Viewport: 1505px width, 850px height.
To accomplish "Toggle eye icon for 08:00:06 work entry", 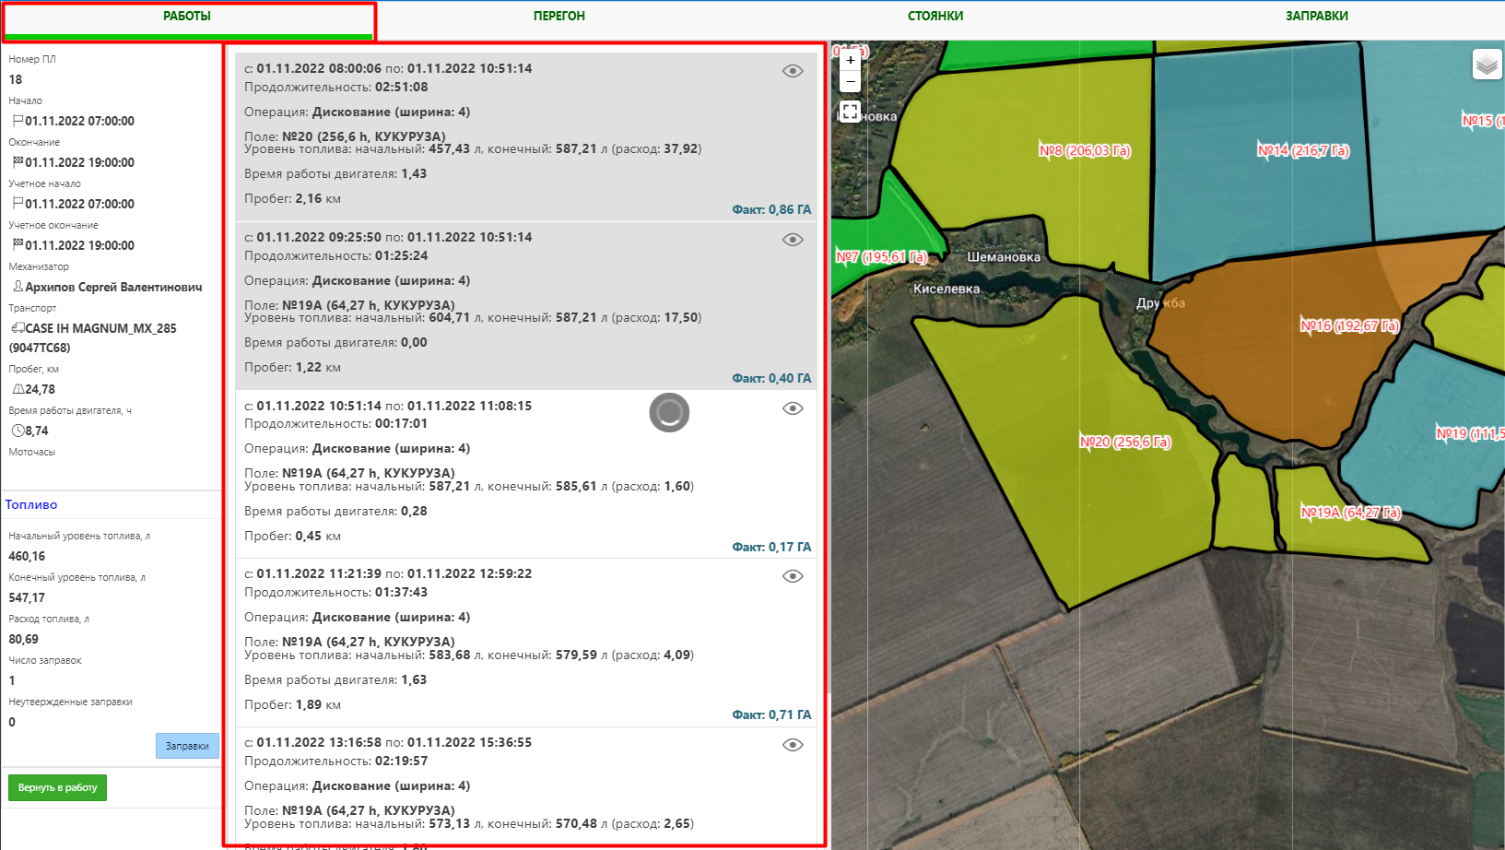I will pyautogui.click(x=793, y=71).
